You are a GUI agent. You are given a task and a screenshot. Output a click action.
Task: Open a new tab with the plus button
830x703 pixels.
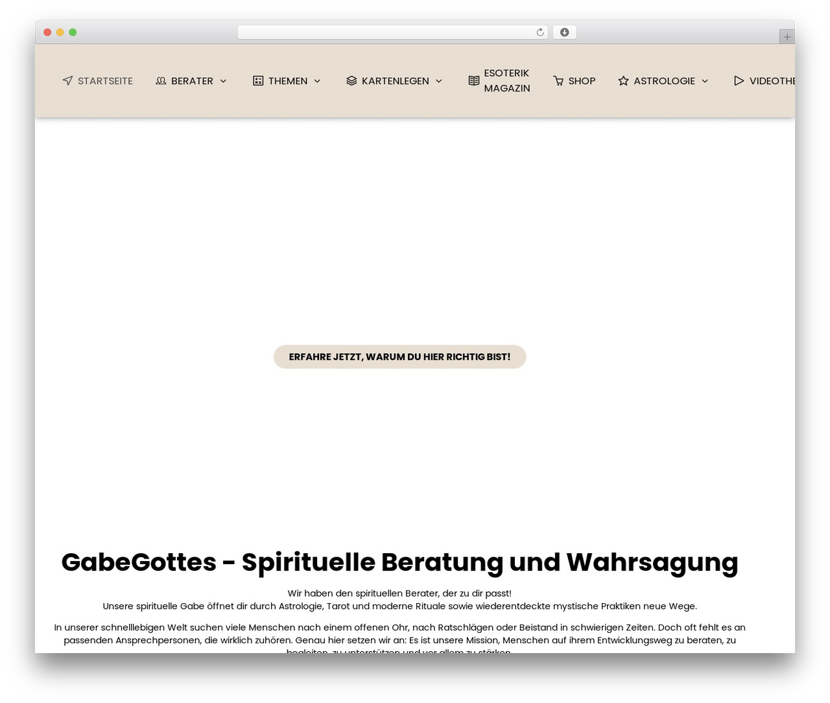click(x=787, y=37)
